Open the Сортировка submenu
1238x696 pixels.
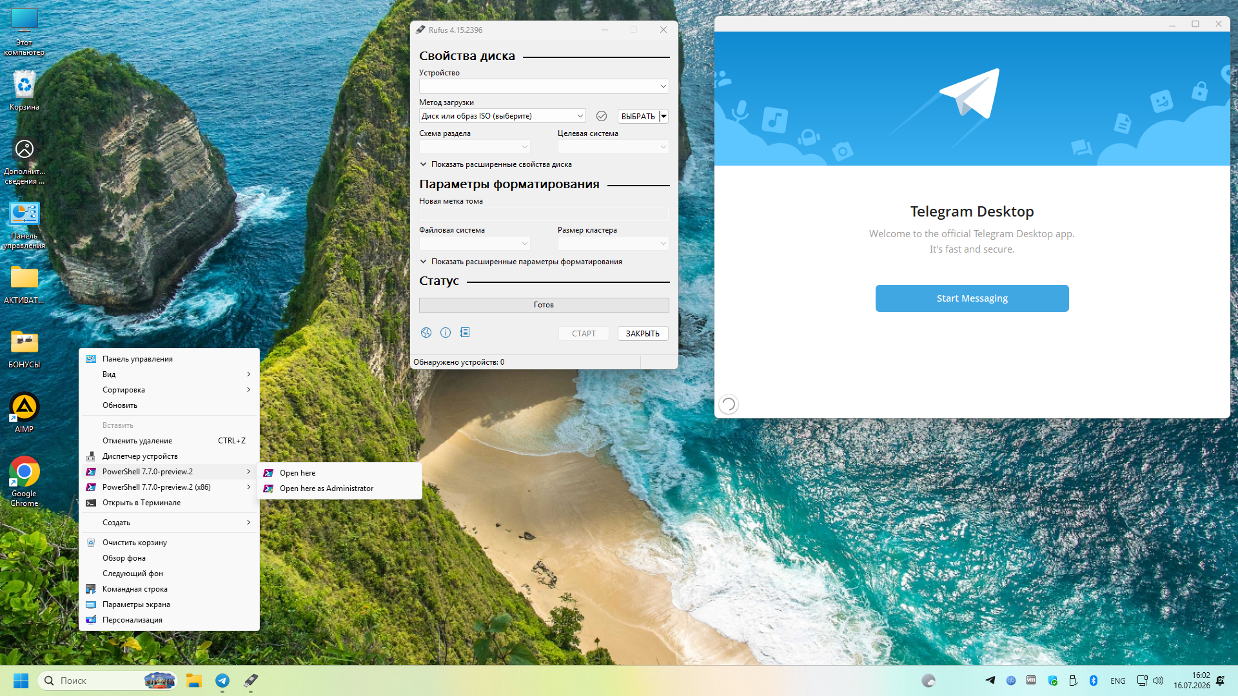click(169, 390)
